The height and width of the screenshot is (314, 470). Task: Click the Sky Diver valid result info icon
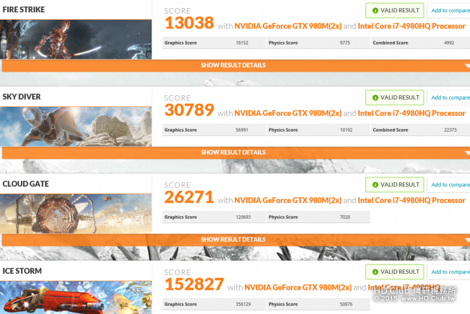pyautogui.click(x=375, y=98)
